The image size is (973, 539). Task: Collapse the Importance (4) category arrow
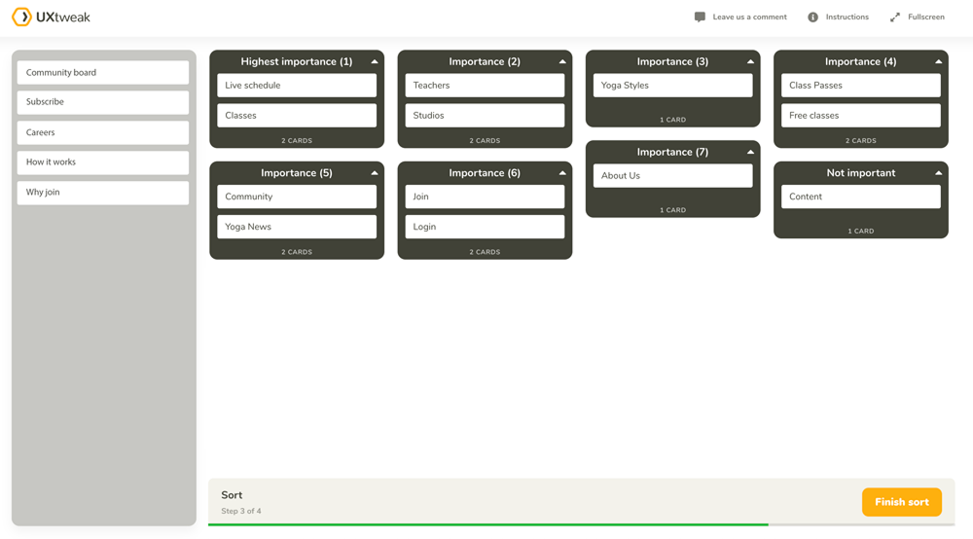tap(938, 62)
